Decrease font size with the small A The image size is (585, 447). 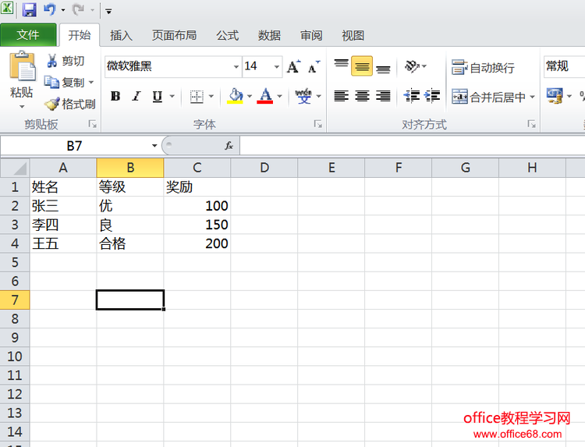click(314, 67)
